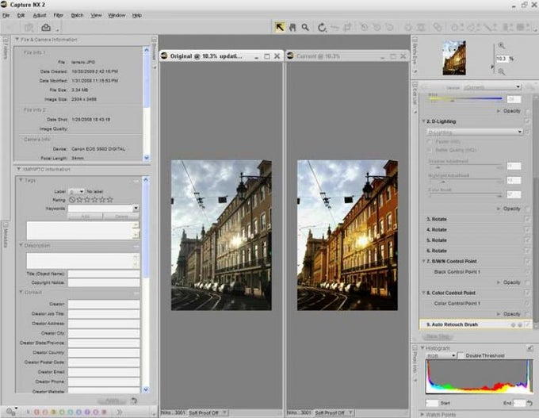Toggle the Auto Retouch Brush step checkbox
Viewport: 539px width, 418px height.
[x=527, y=324]
